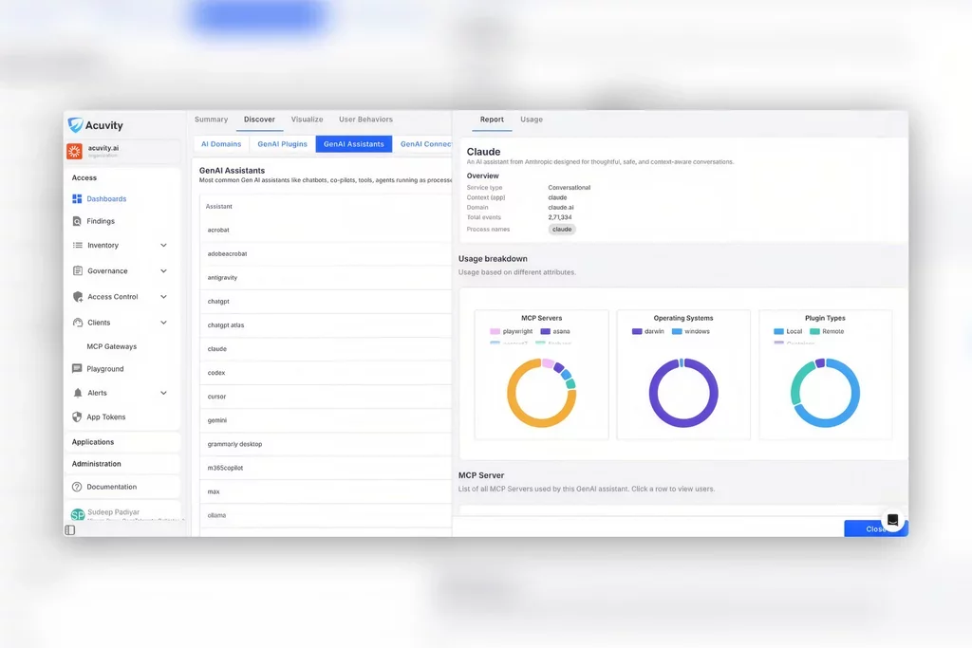Image resolution: width=972 pixels, height=648 pixels.
Task: Toggle the darwin legend swatch
Action: 637,331
